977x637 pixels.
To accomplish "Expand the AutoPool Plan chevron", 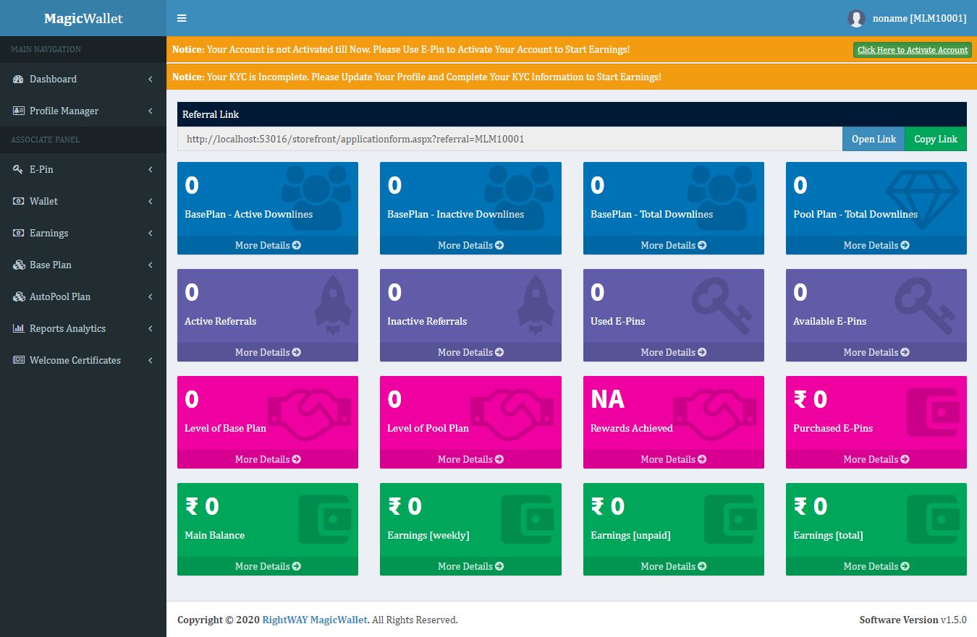I will coord(151,296).
